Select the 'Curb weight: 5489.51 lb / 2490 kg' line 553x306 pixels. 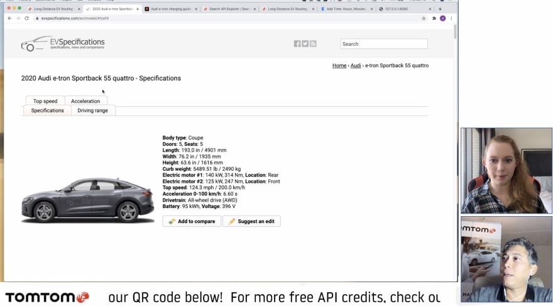(202, 169)
